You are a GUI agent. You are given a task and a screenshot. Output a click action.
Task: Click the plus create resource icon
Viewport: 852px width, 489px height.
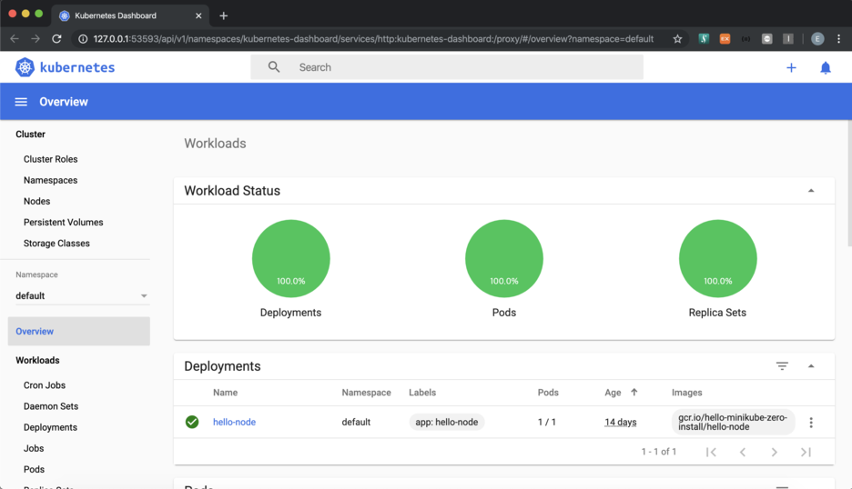[x=791, y=67]
